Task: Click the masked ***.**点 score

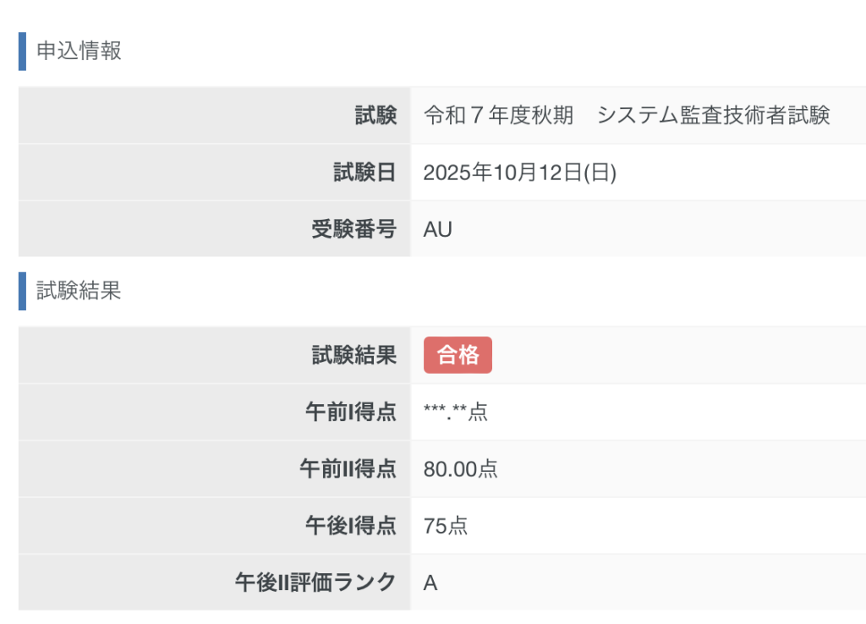Action: (455, 413)
